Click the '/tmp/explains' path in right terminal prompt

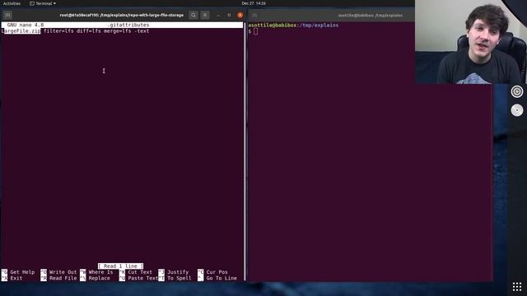319,25
